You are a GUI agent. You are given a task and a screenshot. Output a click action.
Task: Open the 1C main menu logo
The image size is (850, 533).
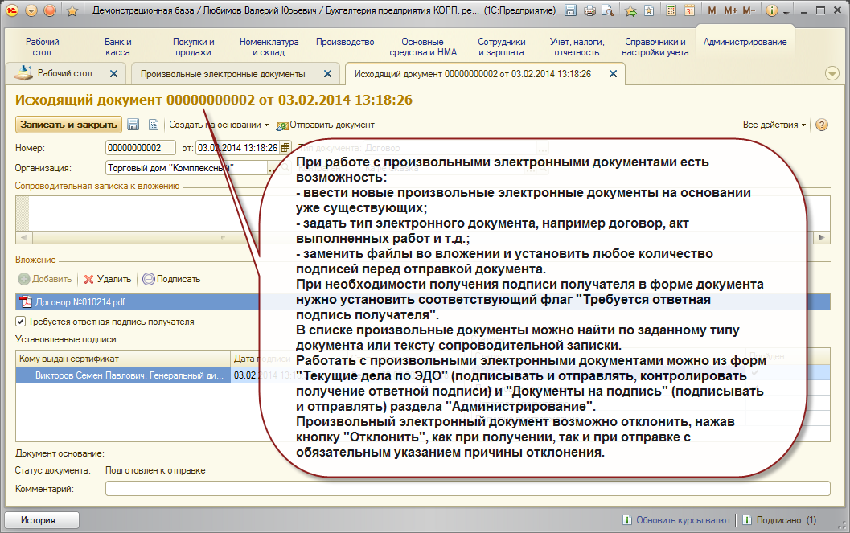point(12,10)
